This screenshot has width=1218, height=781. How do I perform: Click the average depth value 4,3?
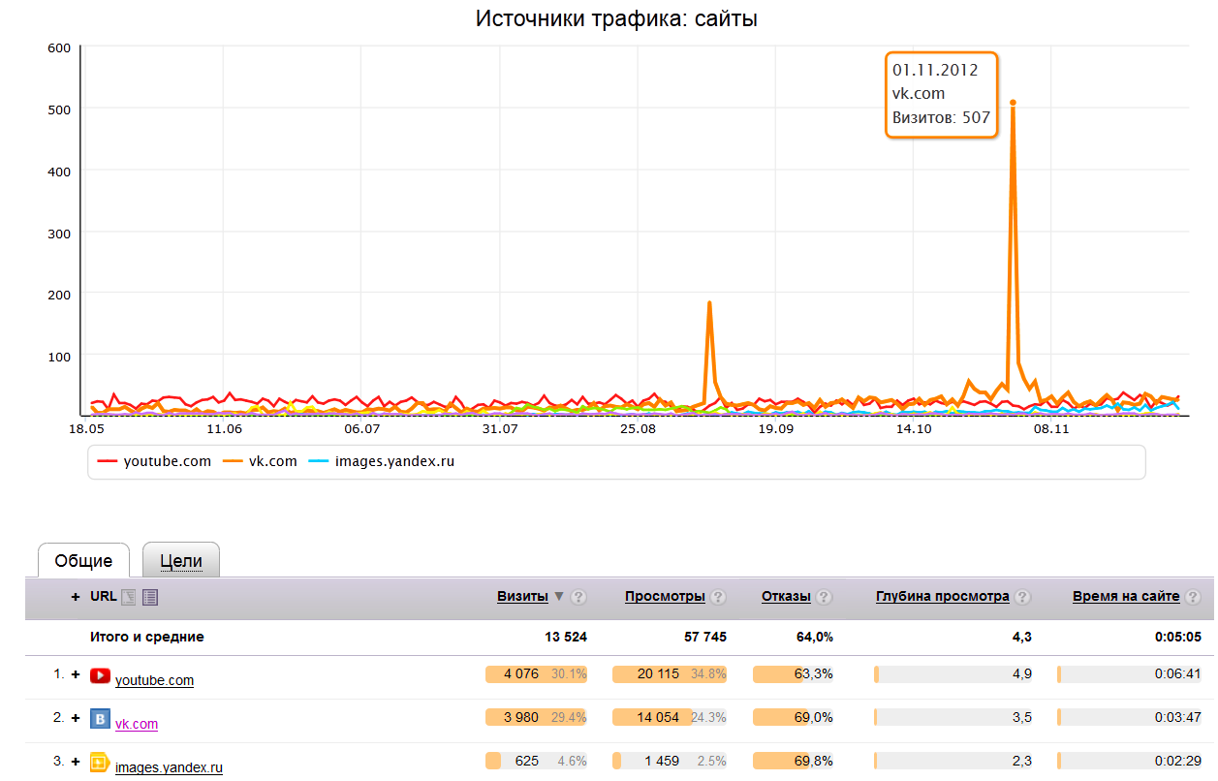coord(1021,637)
